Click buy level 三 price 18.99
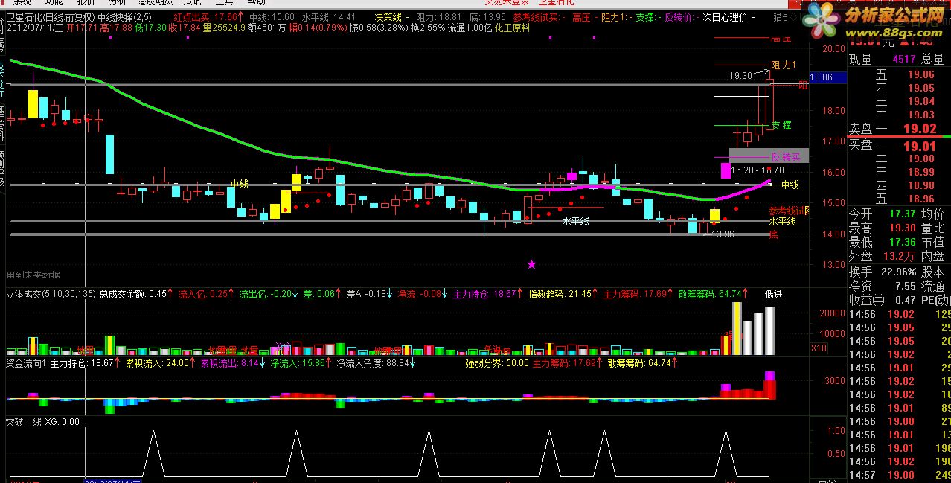This screenshot has width=951, height=483. tap(920, 172)
